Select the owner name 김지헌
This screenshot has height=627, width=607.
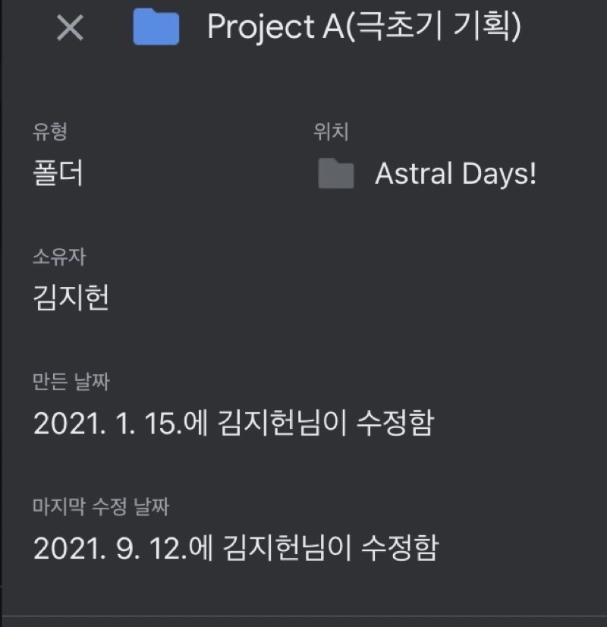[71, 298]
